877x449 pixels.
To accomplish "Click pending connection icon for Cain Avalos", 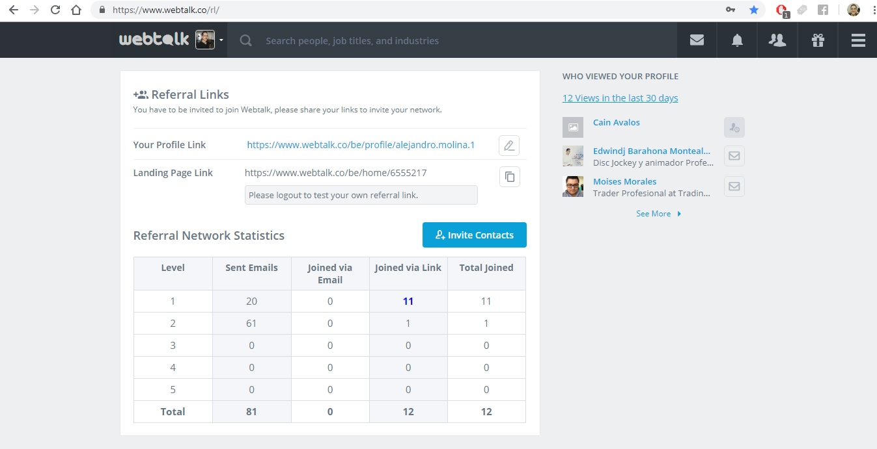I will click(x=734, y=127).
